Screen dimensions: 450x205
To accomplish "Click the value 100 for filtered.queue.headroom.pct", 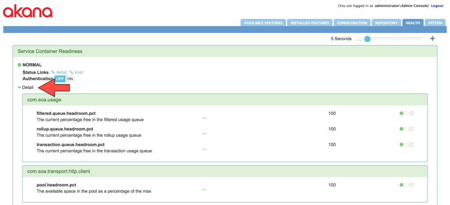I will pos(332,113).
